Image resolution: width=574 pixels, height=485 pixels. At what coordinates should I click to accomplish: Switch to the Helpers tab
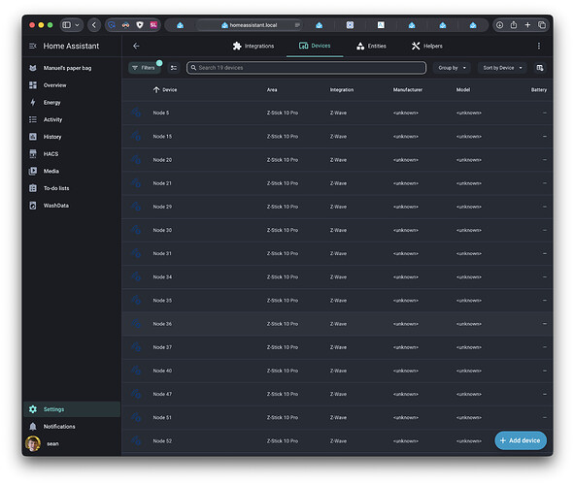(x=426, y=46)
